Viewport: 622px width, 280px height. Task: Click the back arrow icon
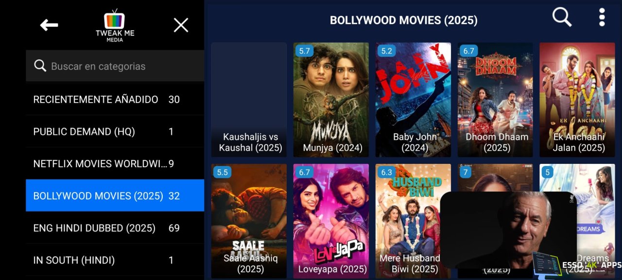pyautogui.click(x=49, y=25)
